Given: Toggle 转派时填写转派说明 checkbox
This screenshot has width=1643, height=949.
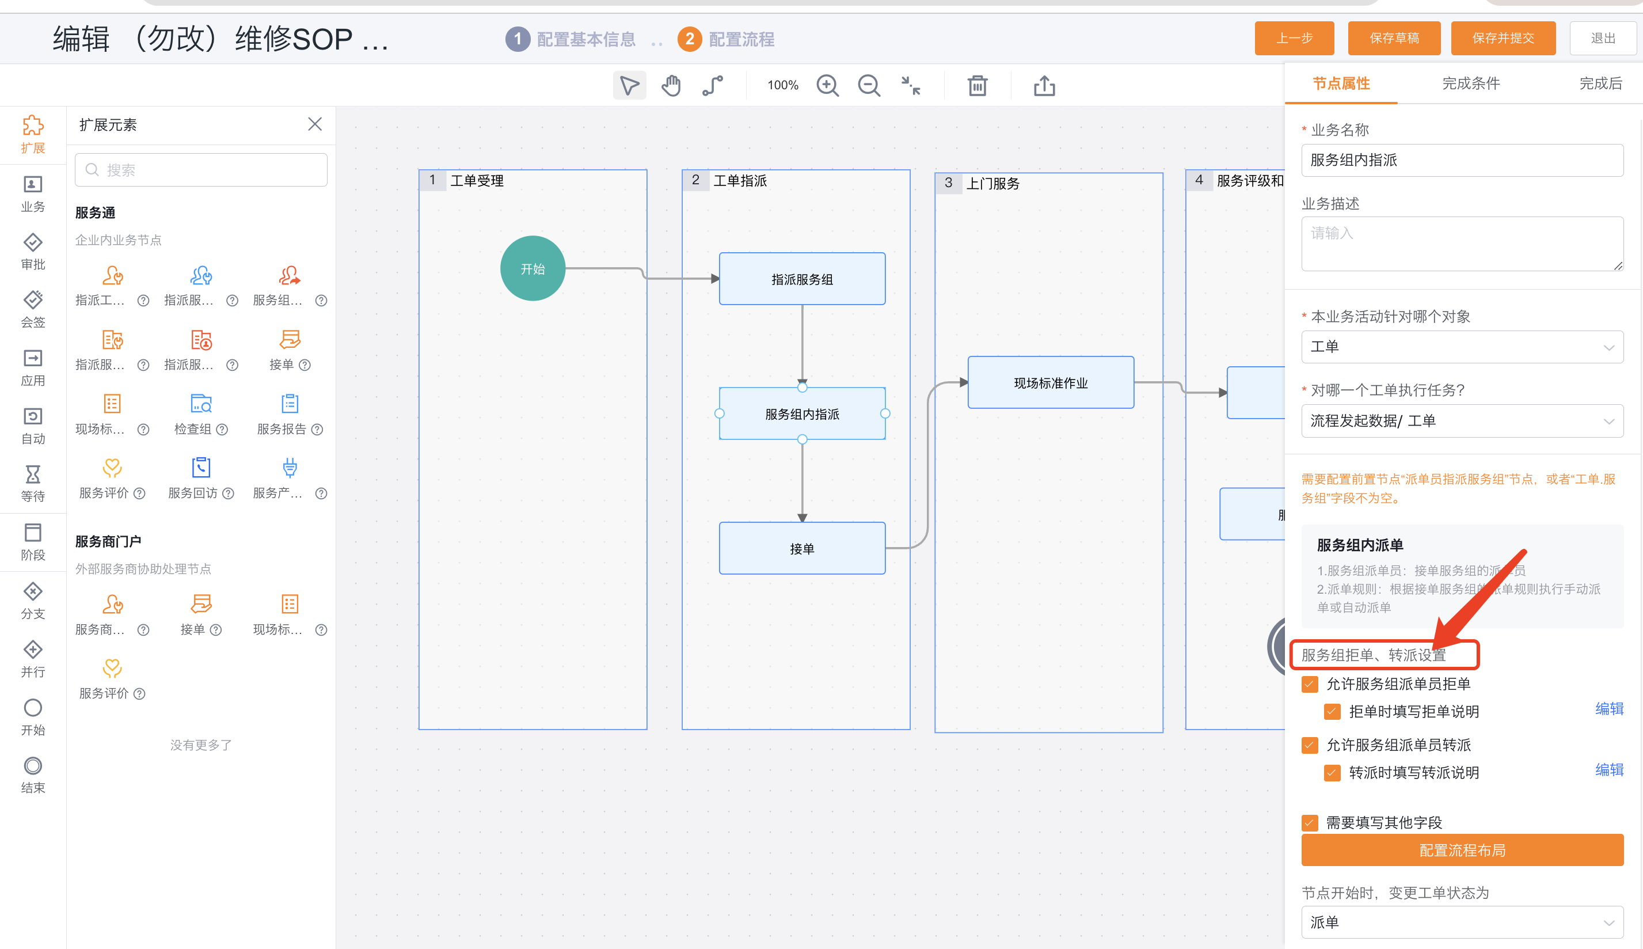Looking at the screenshot, I should point(1332,772).
